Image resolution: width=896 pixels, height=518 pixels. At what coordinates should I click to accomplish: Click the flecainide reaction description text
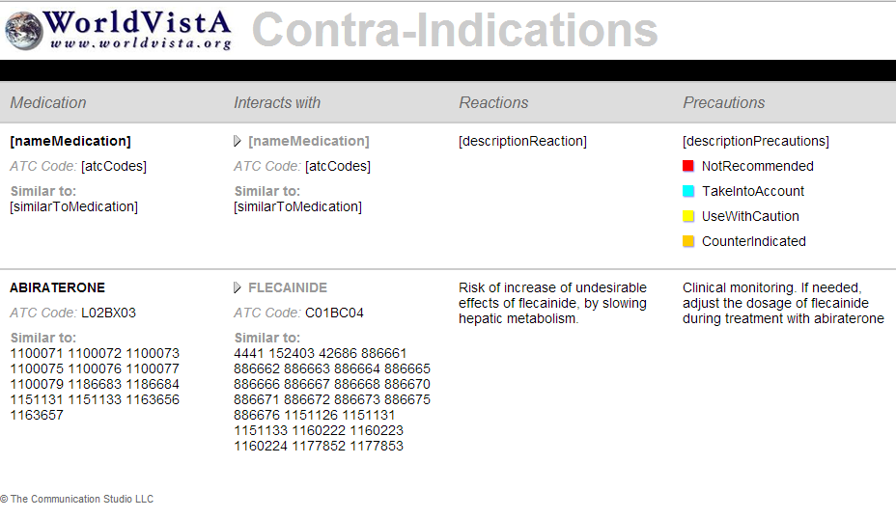click(552, 303)
